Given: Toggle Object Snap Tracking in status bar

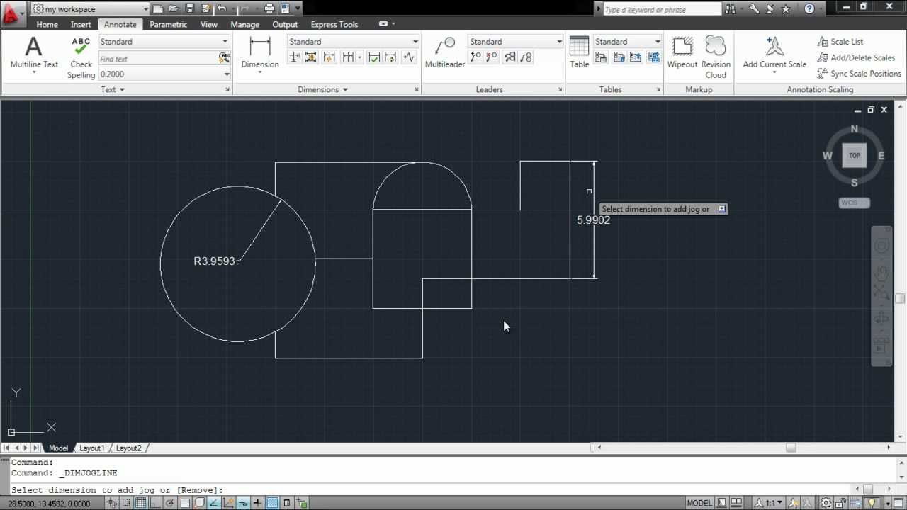Looking at the screenshot, I should click(214, 503).
